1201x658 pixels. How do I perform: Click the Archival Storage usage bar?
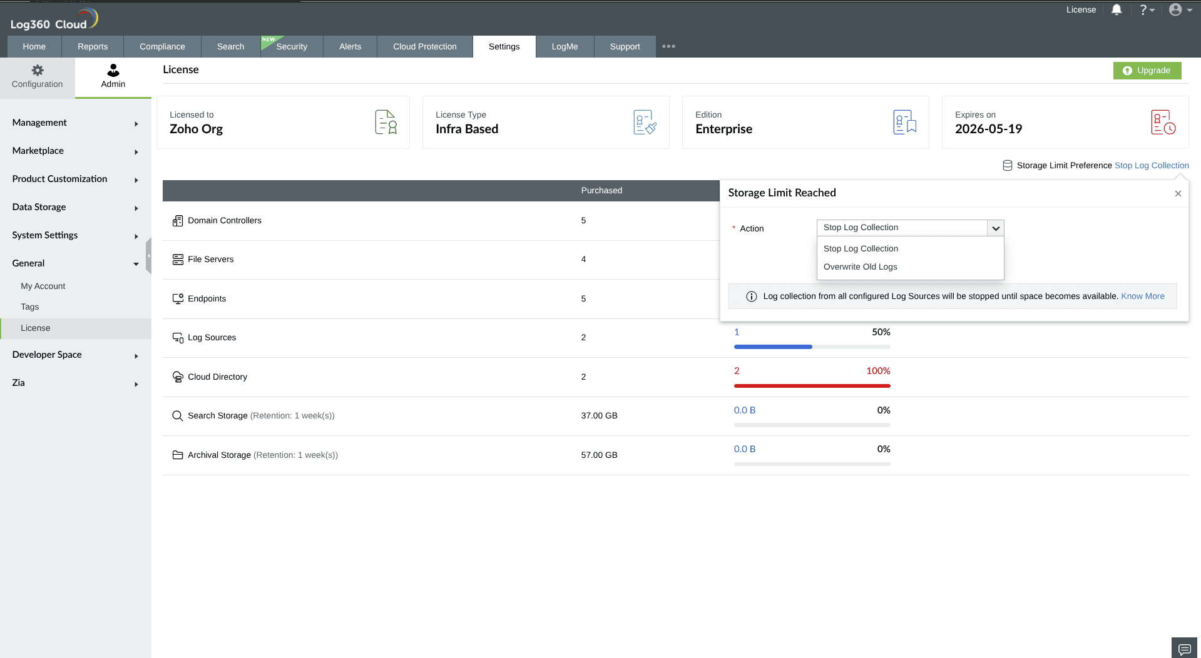click(812, 464)
